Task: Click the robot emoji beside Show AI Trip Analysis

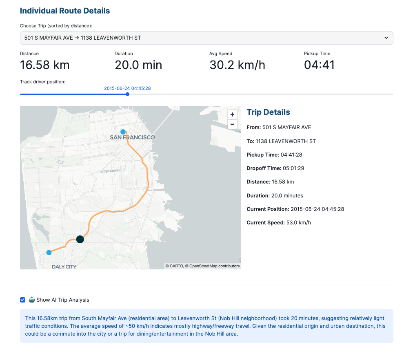Action: point(31,300)
